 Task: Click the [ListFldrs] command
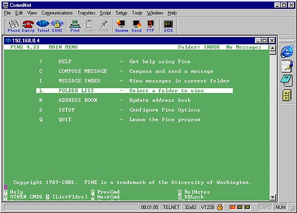coord(70,197)
